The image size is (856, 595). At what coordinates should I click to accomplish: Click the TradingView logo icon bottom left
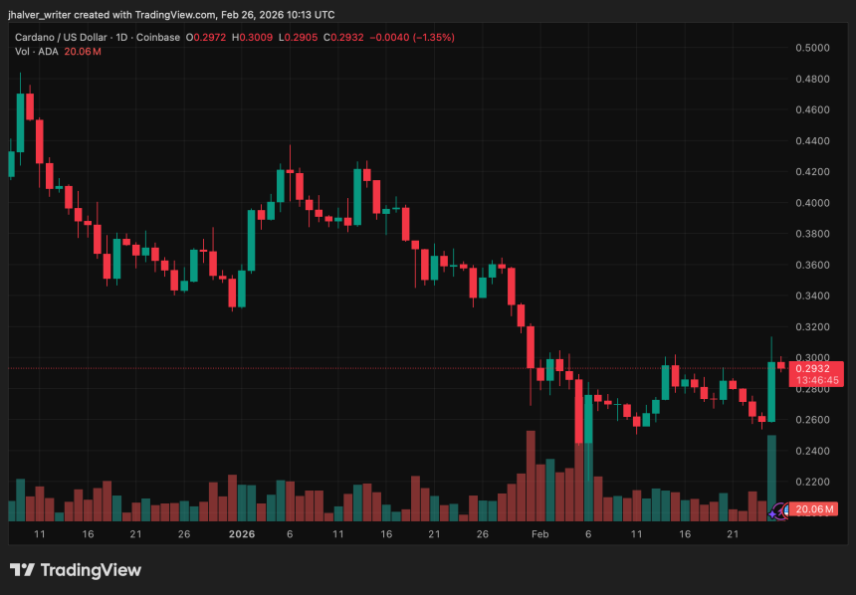tap(24, 570)
